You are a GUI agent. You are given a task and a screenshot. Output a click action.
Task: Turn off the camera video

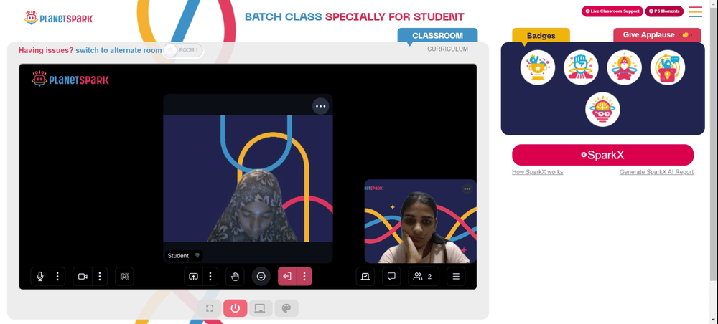click(x=83, y=277)
